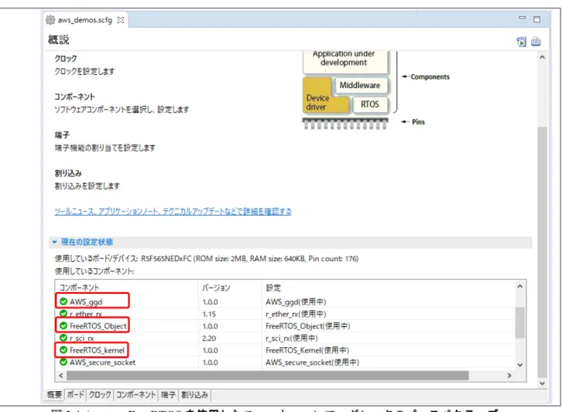Click the generate code icon in header
Image resolution: width=562 pixels, height=412 pixels.
[x=522, y=42]
